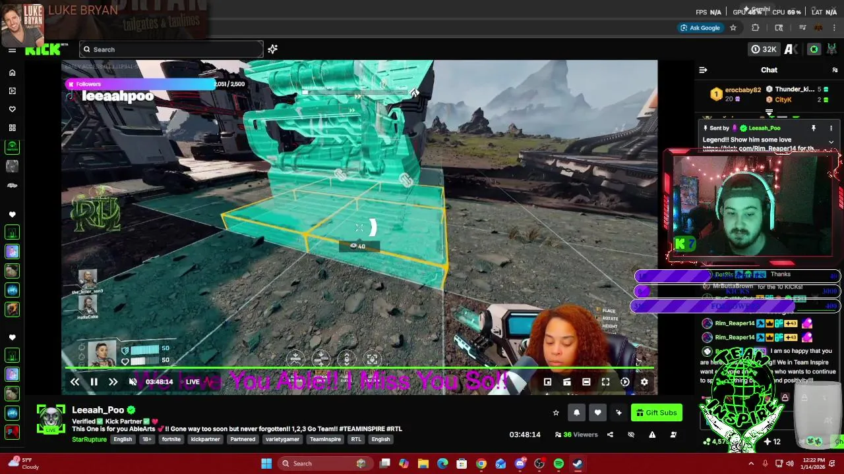This screenshot has height=474, width=844.
Task: Open Discord from the taskbar
Action: coord(520,463)
